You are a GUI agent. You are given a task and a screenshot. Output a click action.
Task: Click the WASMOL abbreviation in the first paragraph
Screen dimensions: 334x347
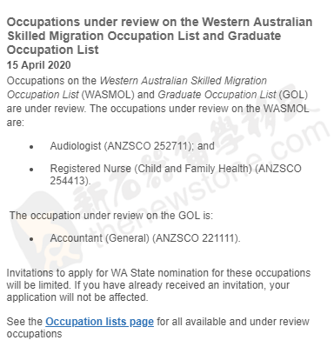(x=108, y=95)
